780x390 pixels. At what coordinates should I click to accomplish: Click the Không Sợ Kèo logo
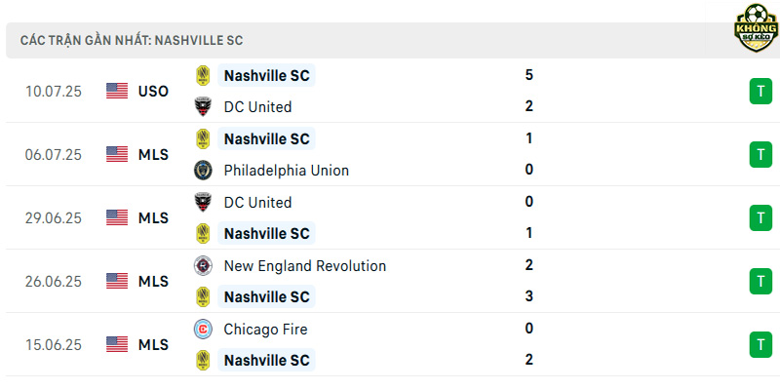pyautogui.click(x=756, y=28)
